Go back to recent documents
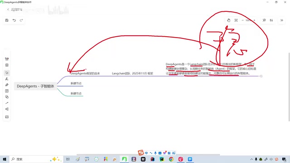 click(14, 10)
